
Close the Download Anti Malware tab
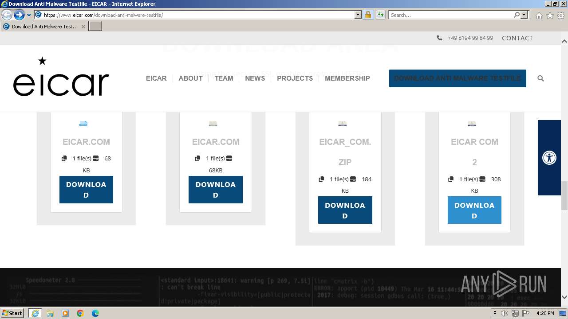83,27
